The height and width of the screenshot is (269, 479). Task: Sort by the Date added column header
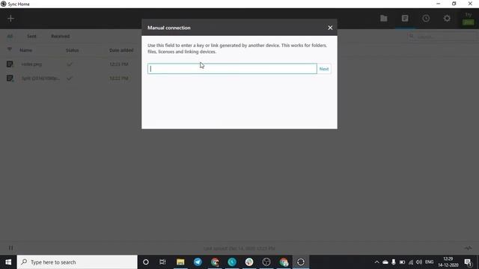(121, 50)
